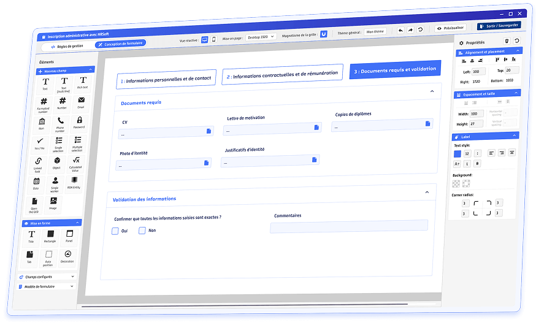Add a Yes / No field
This screenshot has height=325, width=536.
point(40,143)
